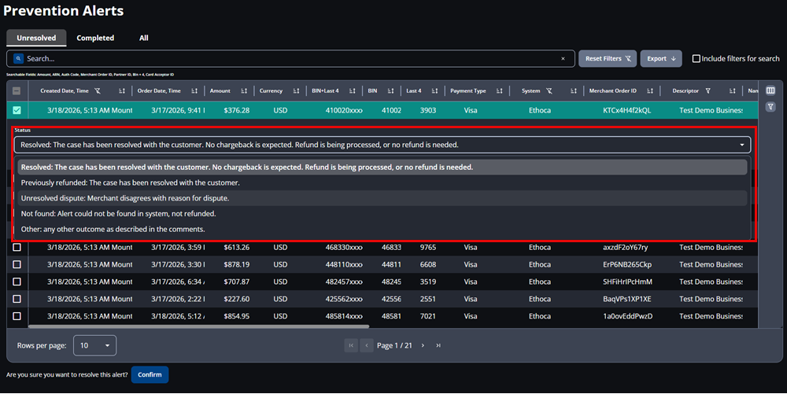The image size is (787, 394).
Task: Choose the Previously refunded status option
Action: [382, 183]
